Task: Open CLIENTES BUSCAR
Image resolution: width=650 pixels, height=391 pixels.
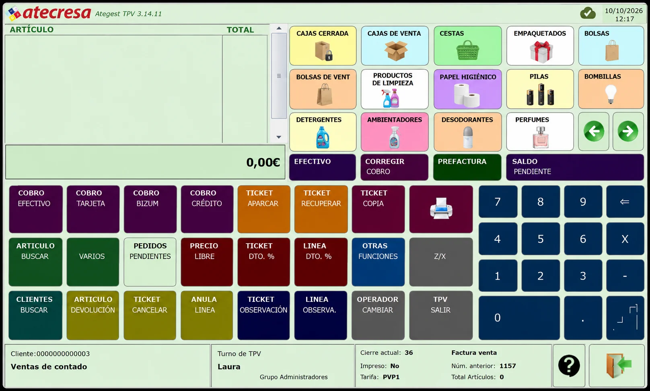Action: pyautogui.click(x=35, y=315)
